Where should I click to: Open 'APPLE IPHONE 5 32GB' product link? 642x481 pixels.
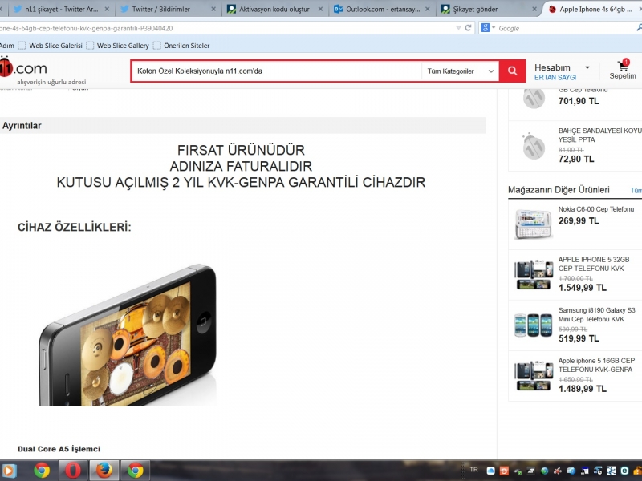click(594, 264)
